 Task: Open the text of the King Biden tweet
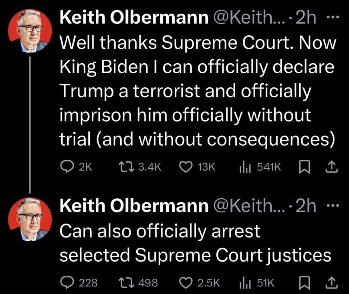click(196, 92)
